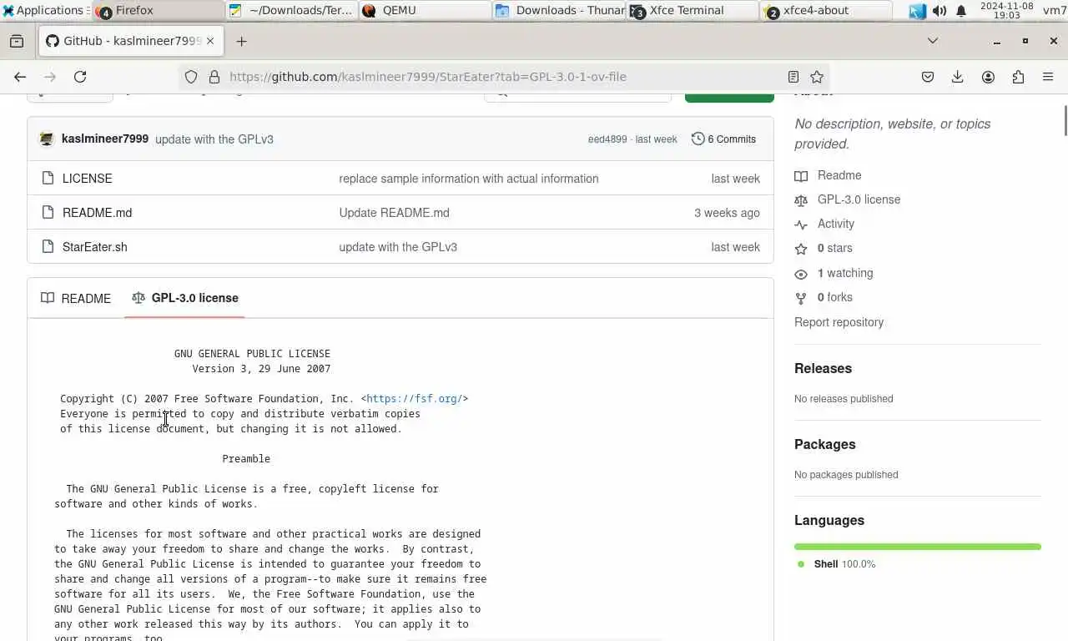The width and height of the screenshot is (1068, 641).
Task: Click the file icon beside README.md row
Action: pos(48,213)
